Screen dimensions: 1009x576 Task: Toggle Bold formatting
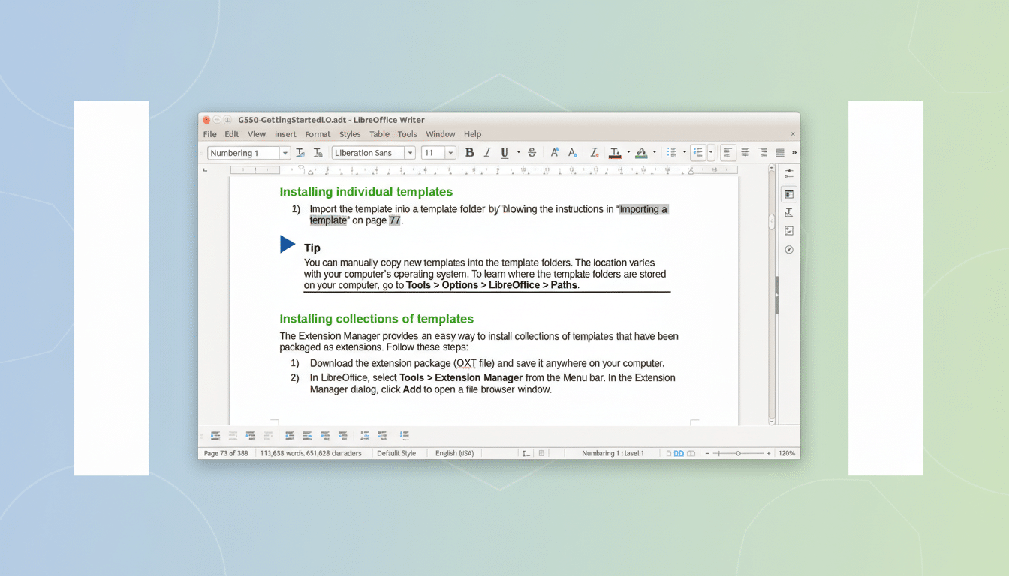[x=470, y=153]
